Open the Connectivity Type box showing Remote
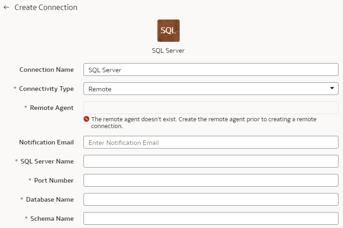343x228 pixels. (211, 89)
